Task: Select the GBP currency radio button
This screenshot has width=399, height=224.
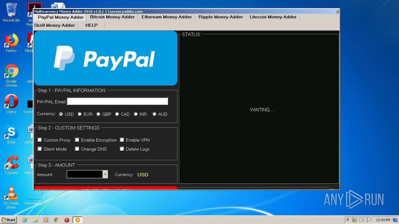Action: (x=99, y=114)
